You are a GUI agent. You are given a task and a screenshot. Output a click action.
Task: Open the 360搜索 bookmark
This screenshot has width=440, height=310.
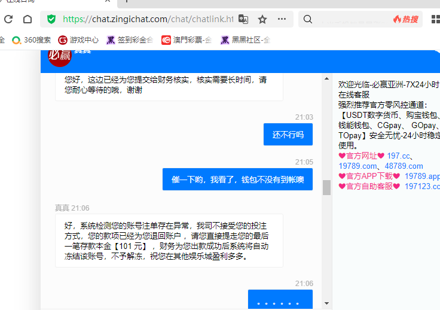click(32, 40)
